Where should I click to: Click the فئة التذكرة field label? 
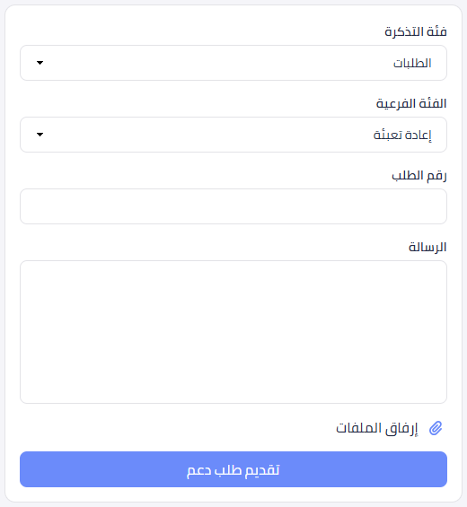point(416,31)
